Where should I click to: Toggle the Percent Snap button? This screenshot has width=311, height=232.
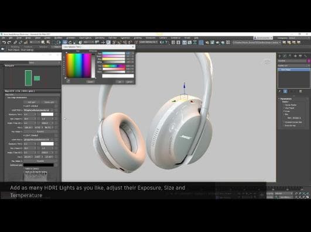click(125, 42)
